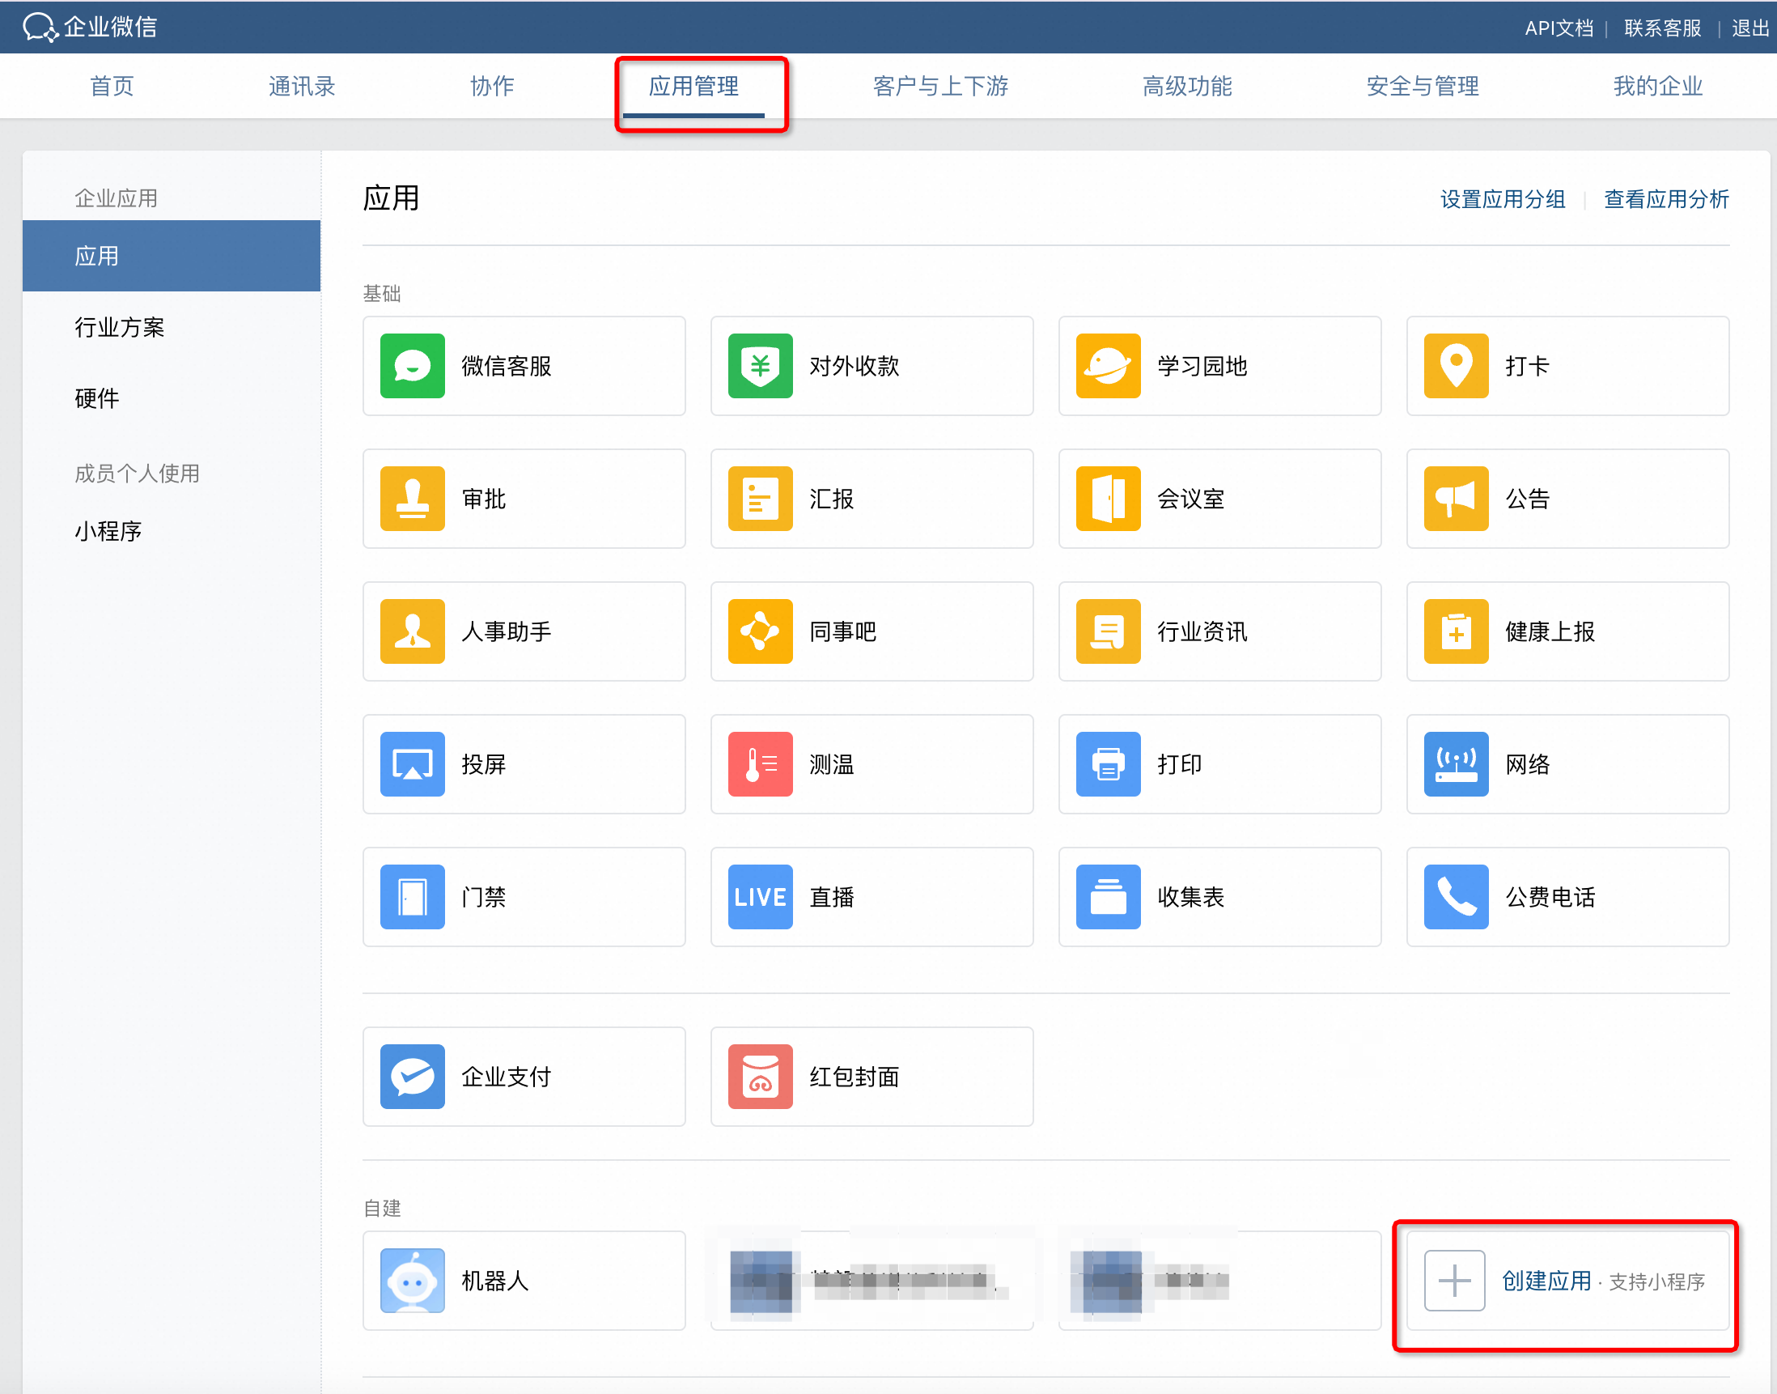Click the 收集表 label

pyautogui.click(x=1190, y=897)
